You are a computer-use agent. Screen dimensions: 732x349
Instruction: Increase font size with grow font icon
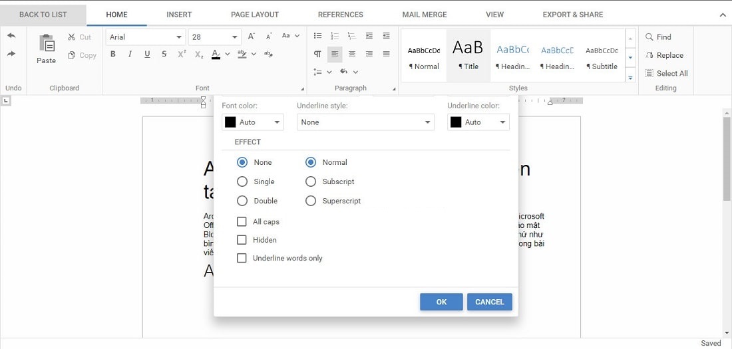[251, 37]
